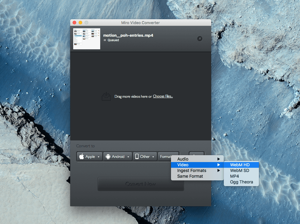Viewport: 300px width, 224px height.
Task: Open the Other devices dropdown arrow
Action: pos(153,157)
